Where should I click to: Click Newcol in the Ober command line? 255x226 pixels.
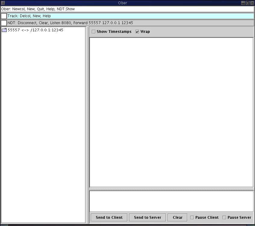pos(18,9)
